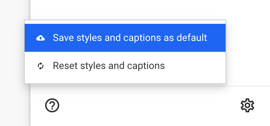The width and height of the screenshot is (270, 126).
Task: Click the circled question mark button
Action: [52, 105]
